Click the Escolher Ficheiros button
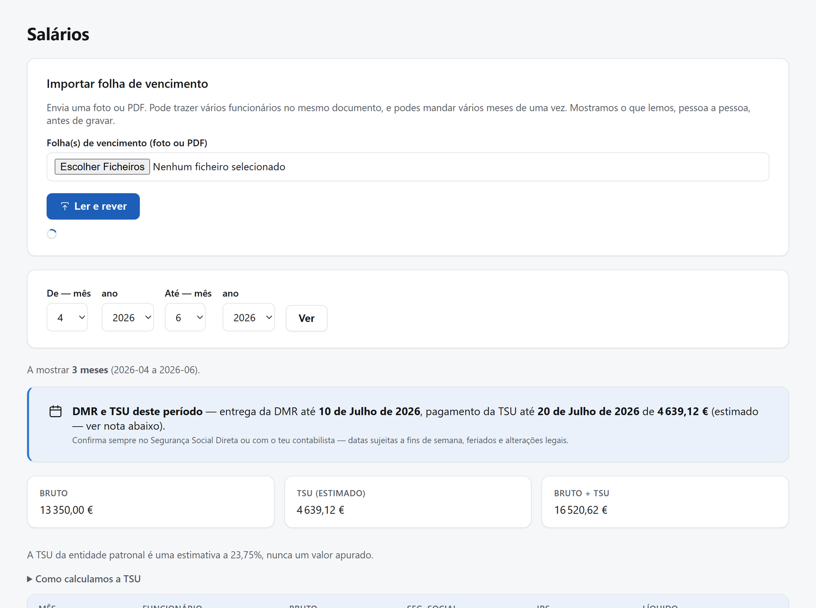816x608 pixels. 102,167
